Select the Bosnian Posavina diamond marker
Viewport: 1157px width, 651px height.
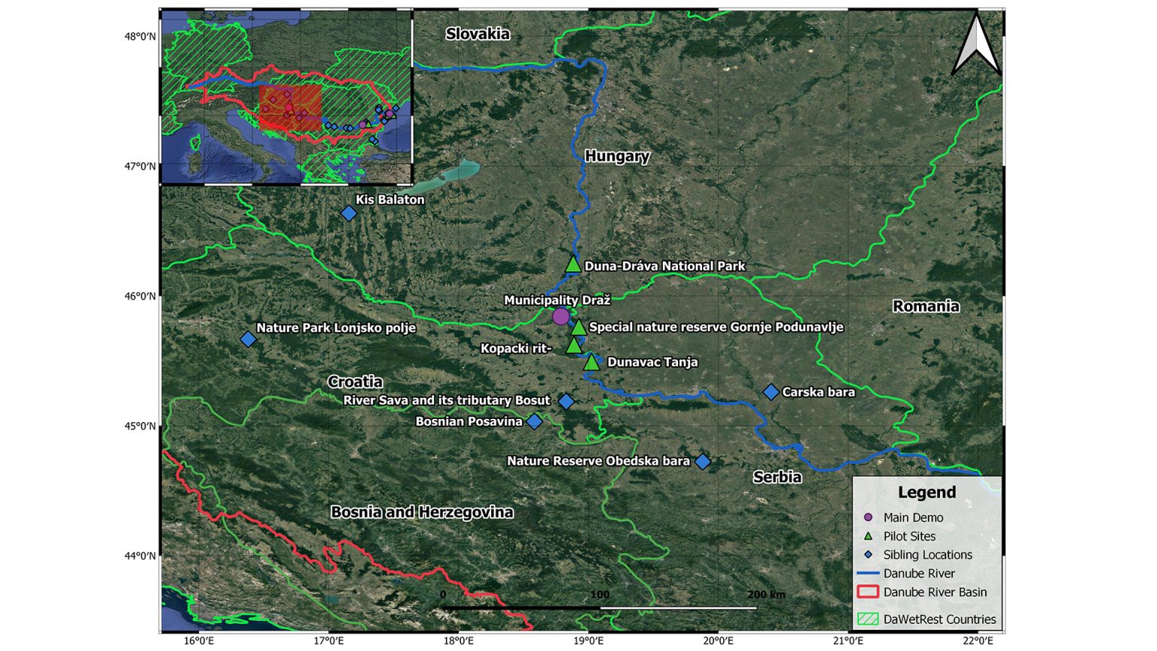(x=534, y=421)
